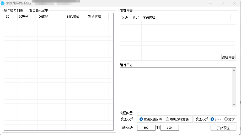Click the app icon in the title bar
Image resolution: width=241 pixels, height=135 pixels.
pyautogui.click(x=3, y=3)
